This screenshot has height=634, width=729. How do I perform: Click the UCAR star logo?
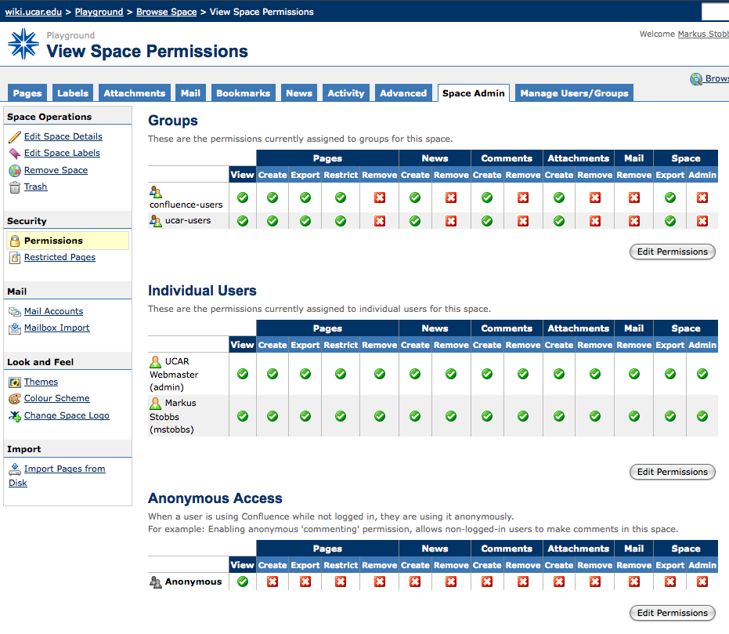[x=23, y=45]
